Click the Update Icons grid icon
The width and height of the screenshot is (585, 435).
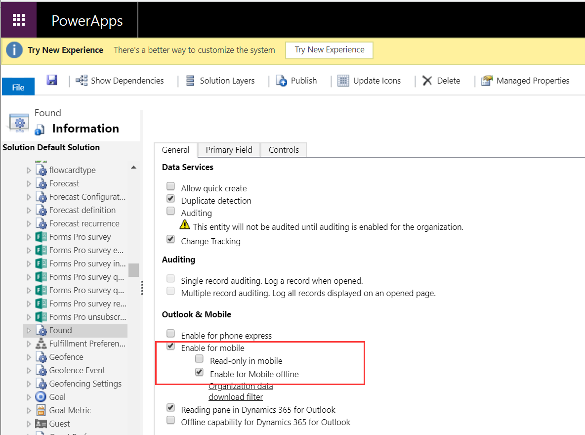click(x=343, y=81)
